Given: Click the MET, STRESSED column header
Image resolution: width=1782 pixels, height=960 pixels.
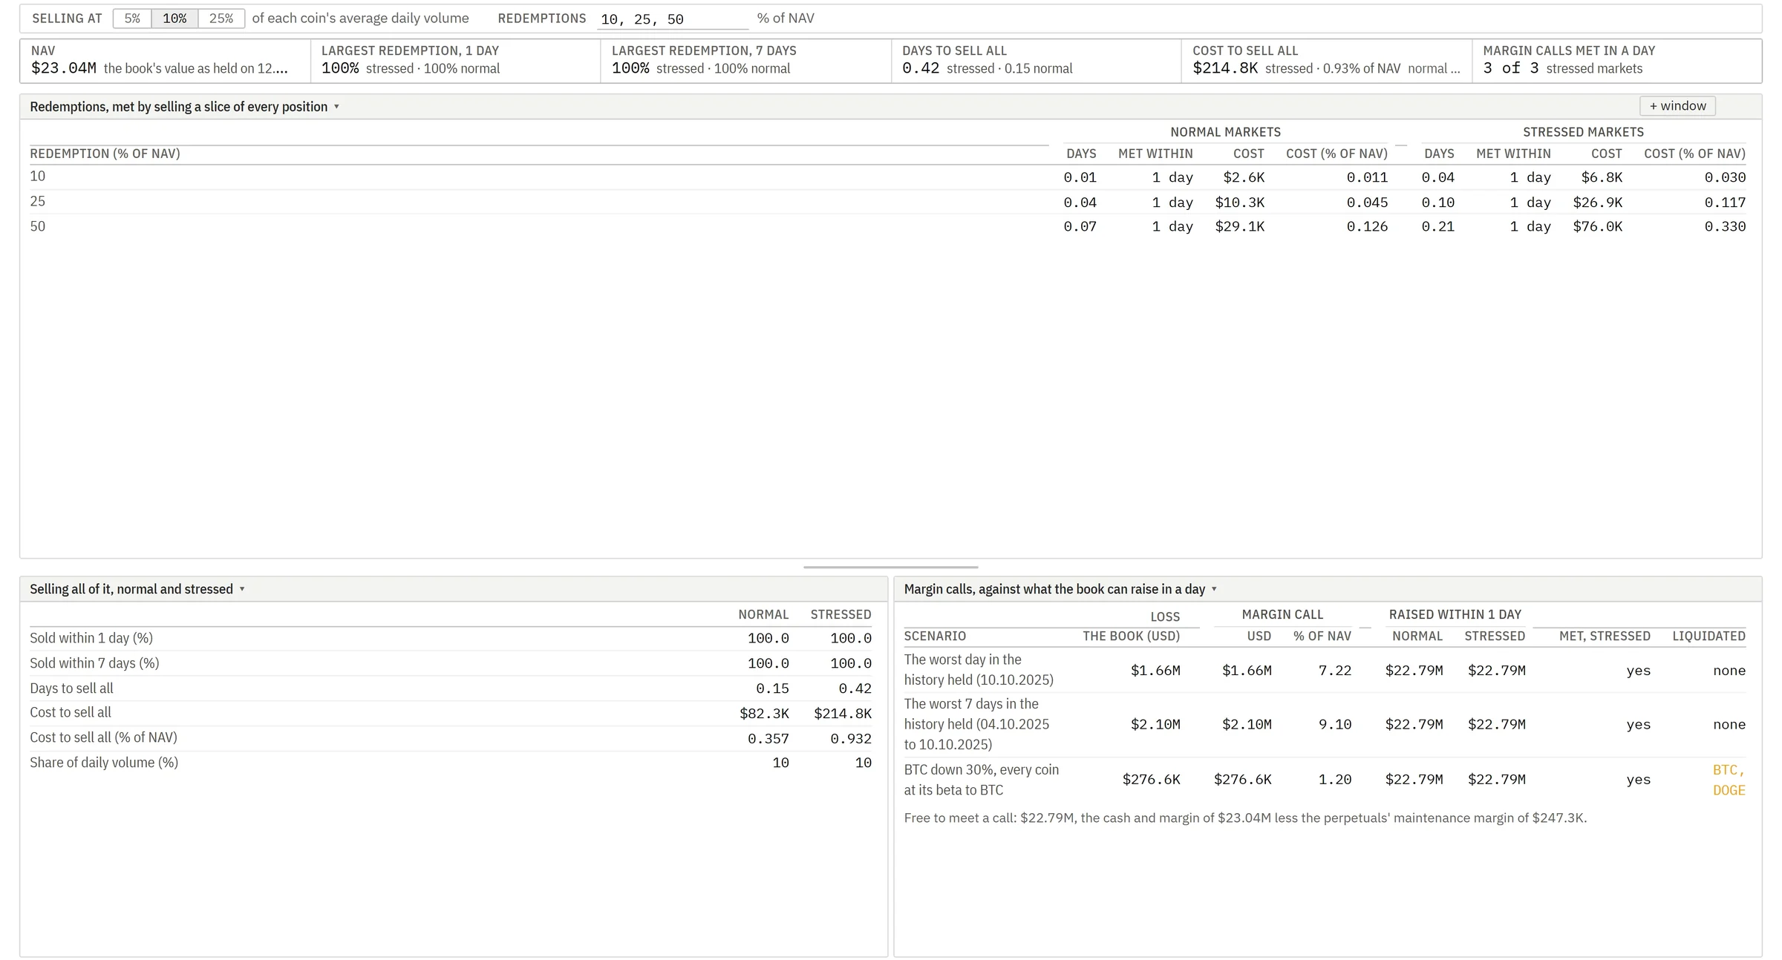Looking at the screenshot, I should pyautogui.click(x=1605, y=637).
